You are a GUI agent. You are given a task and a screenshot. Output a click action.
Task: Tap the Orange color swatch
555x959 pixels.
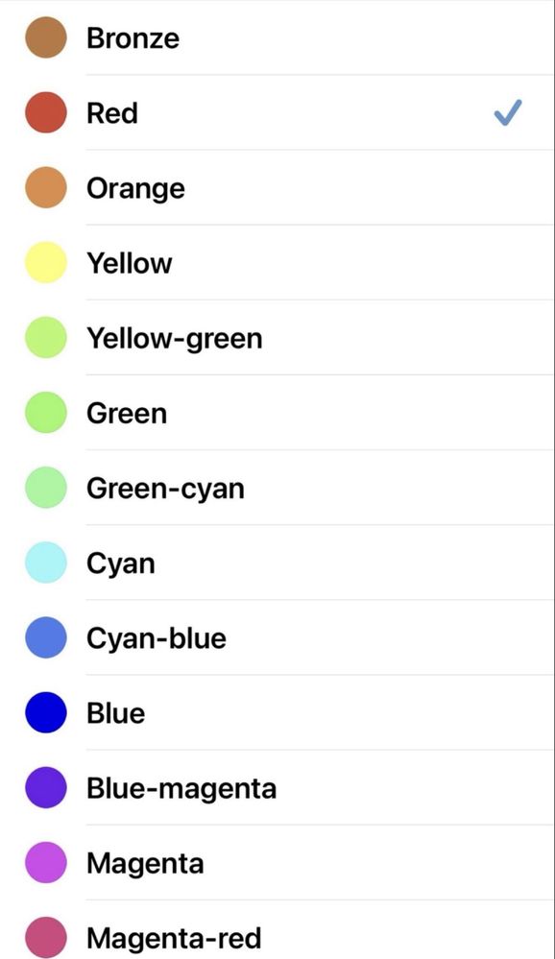click(46, 188)
